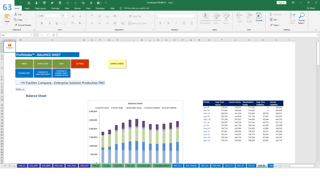
Task: Open Conditional Formatting menu
Action: (205, 19)
